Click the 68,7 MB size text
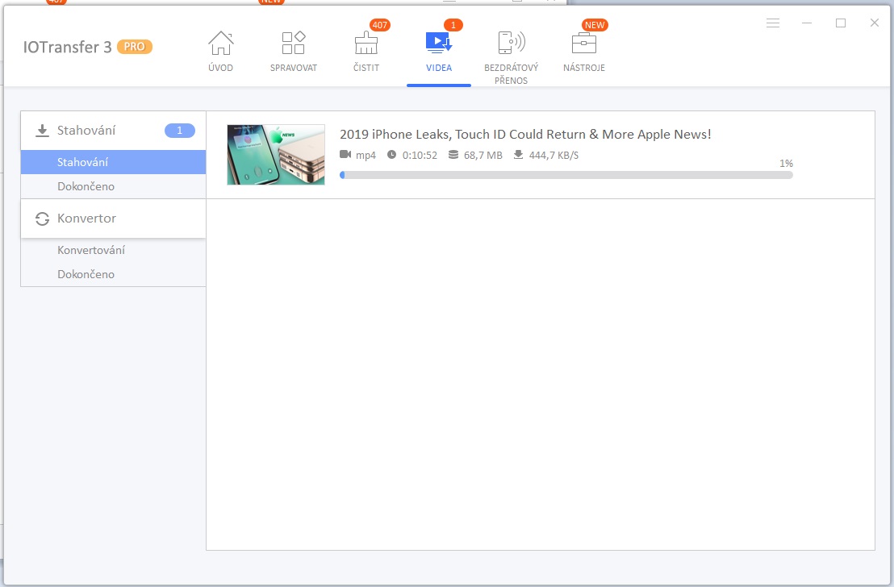The width and height of the screenshot is (894, 587). [483, 155]
